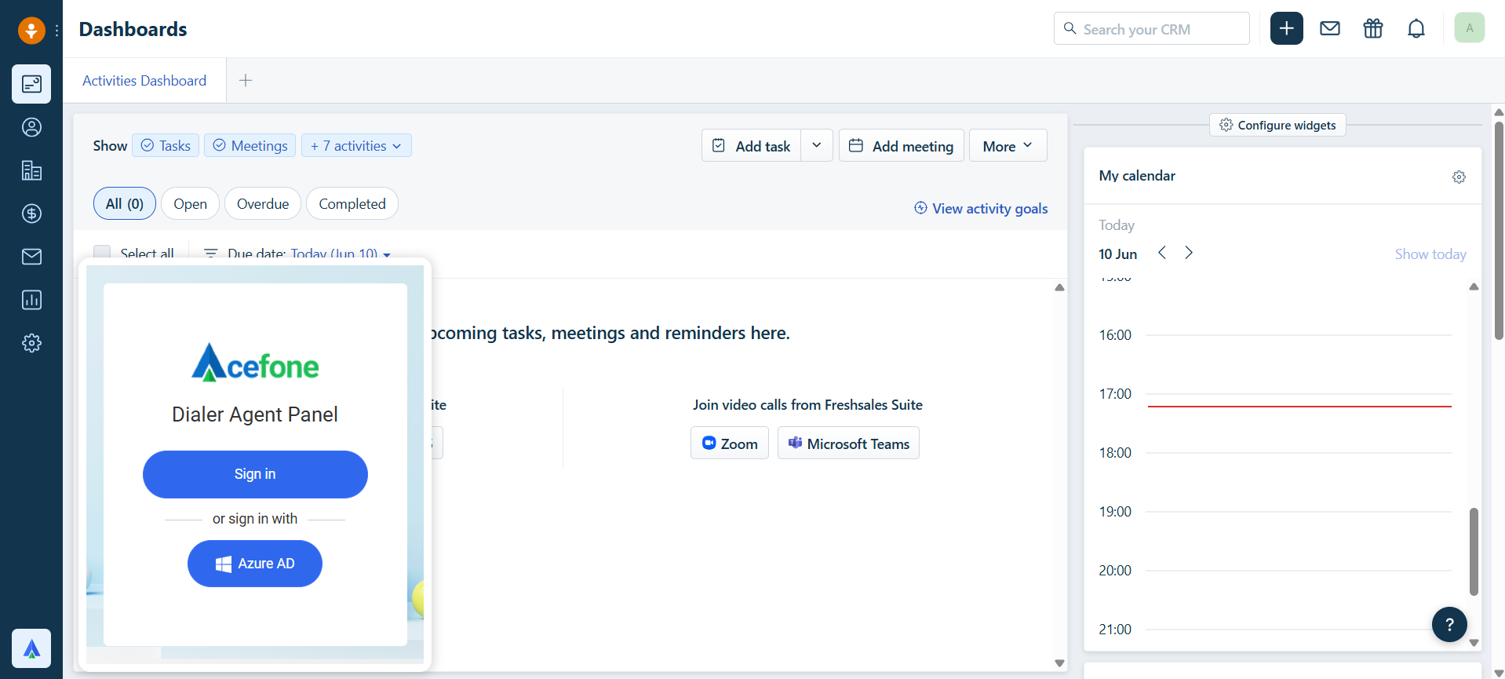
Task: Click the page vertical scrollbar thumb
Action: pos(1499,229)
